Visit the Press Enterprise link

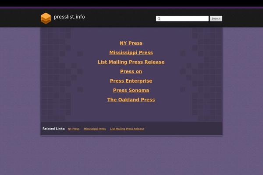coord(131,80)
